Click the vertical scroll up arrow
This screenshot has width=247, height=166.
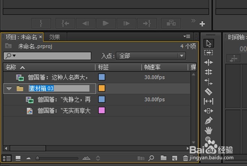click(x=194, y=74)
